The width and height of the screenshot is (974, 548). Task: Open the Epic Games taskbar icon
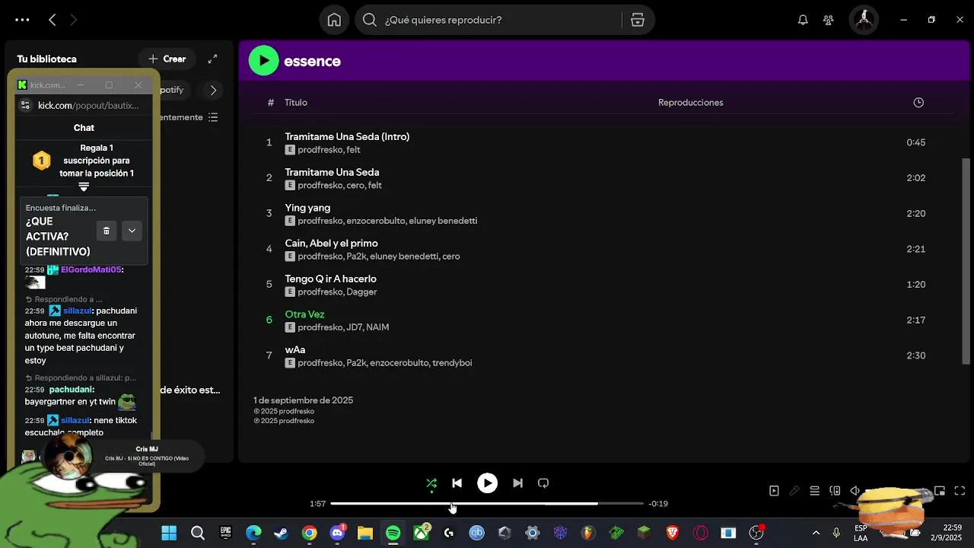pos(225,533)
